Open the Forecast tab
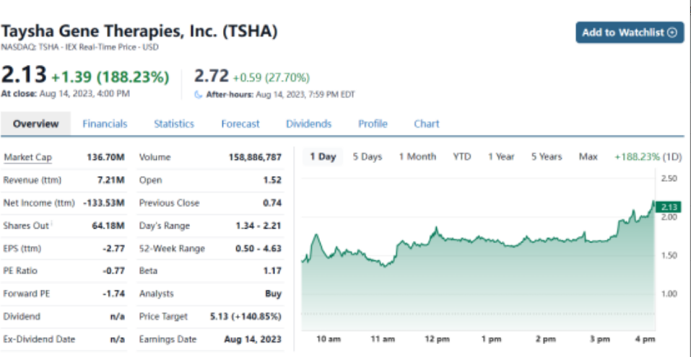 coord(240,124)
